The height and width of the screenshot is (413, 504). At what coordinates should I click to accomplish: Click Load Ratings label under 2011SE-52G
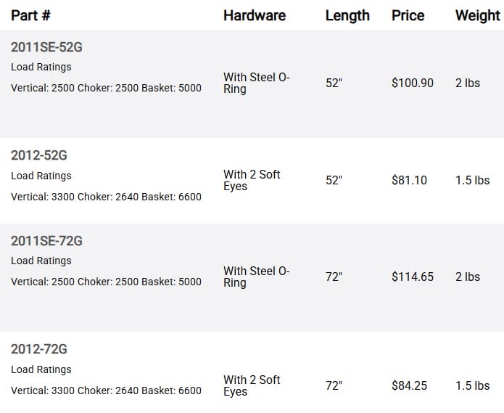point(41,67)
